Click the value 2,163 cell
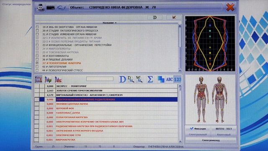 [x=50, y=91]
